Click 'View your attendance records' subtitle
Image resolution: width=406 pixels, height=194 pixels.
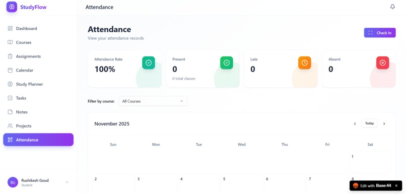point(116,38)
